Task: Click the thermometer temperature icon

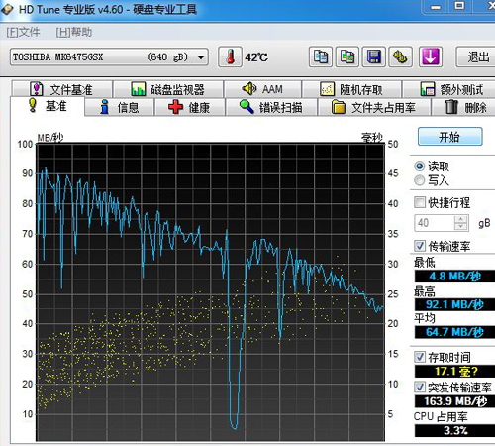Action: (231, 56)
